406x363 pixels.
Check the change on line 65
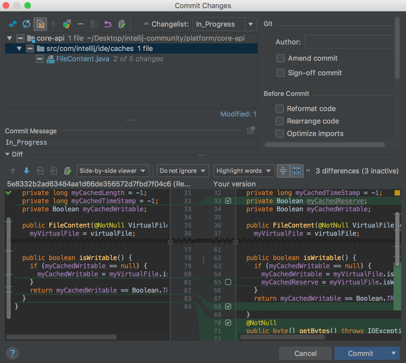(228, 282)
